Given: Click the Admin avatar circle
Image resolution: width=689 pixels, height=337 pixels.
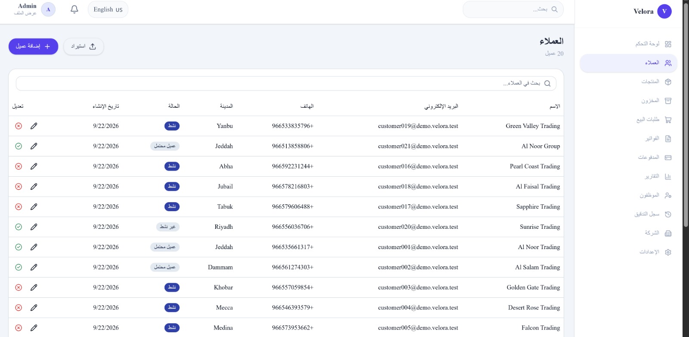Looking at the screenshot, I should pyautogui.click(x=48, y=9).
